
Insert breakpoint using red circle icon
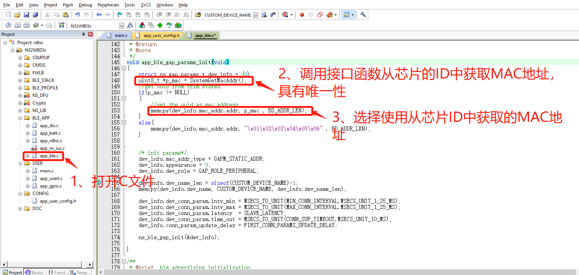coord(302,15)
